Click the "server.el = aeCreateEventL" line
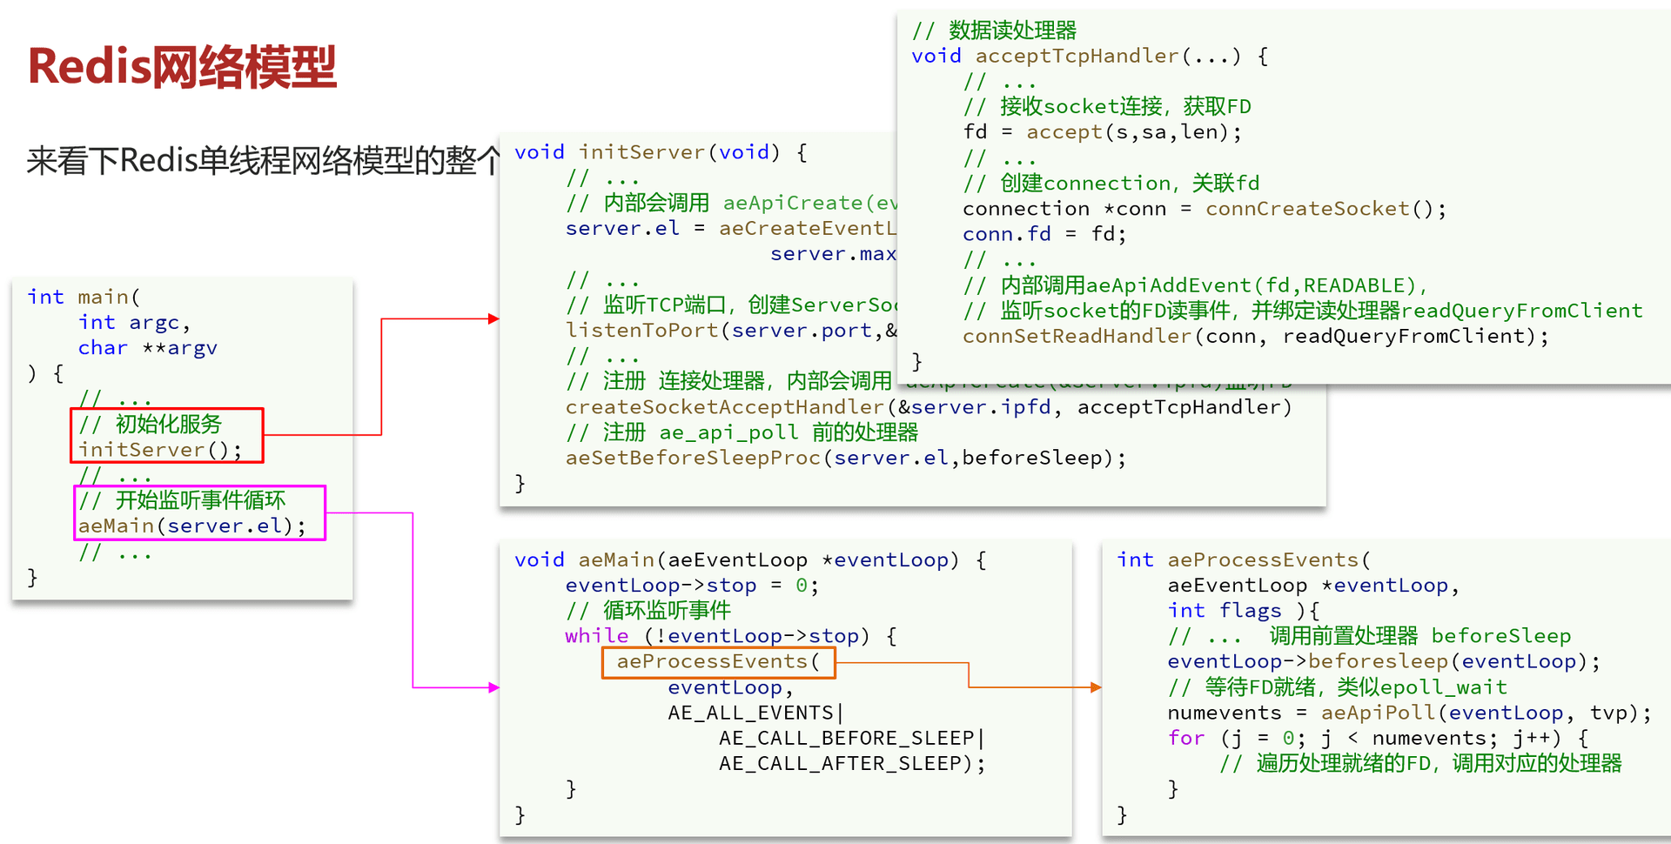 [x=731, y=229]
